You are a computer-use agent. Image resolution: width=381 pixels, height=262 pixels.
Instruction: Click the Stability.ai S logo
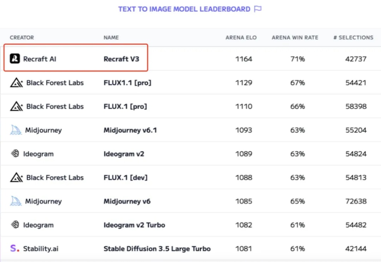[x=14, y=248]
